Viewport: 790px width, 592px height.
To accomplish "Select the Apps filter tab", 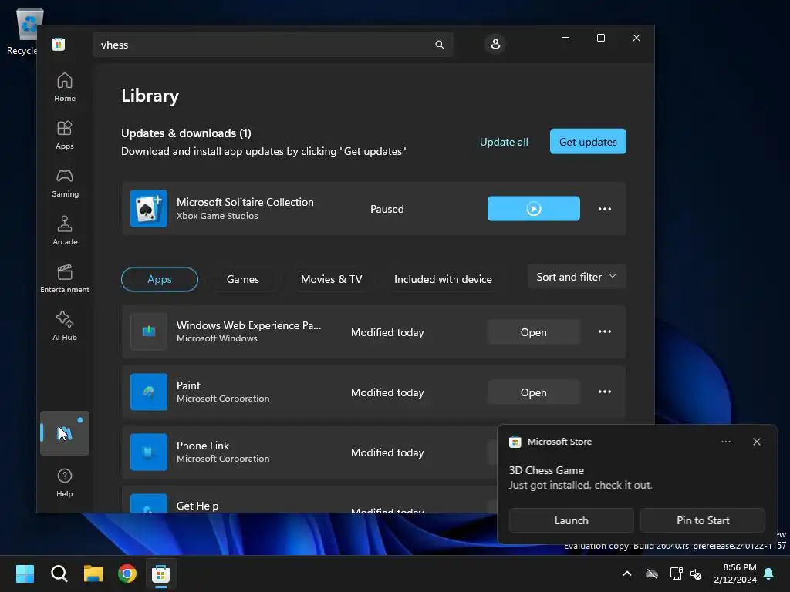I will [x=160, y=279].
